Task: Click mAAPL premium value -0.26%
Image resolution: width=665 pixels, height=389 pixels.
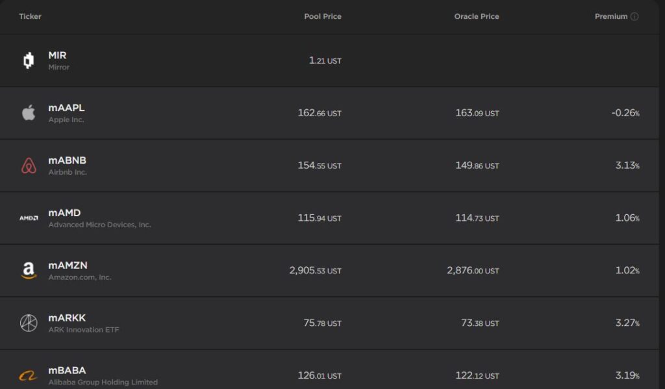Action: (x=625, y=113)
